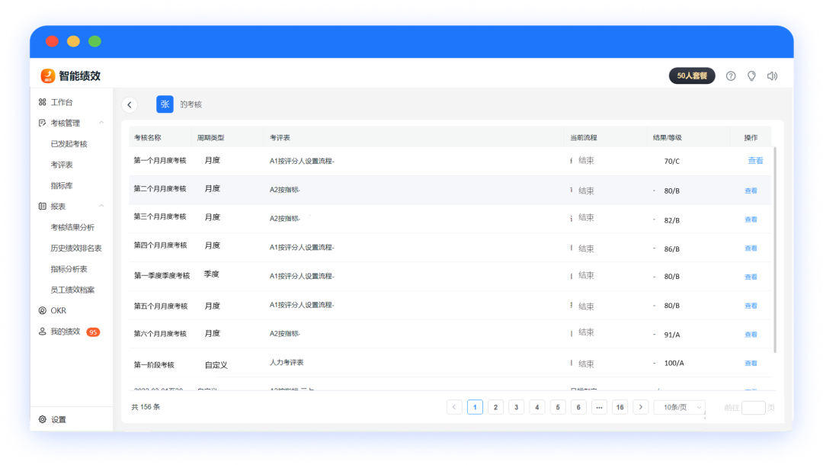View 第五个月月度考核 via 查看 link
The height and width of the screenshot is (465, 823).
click(x=751, y=306)
